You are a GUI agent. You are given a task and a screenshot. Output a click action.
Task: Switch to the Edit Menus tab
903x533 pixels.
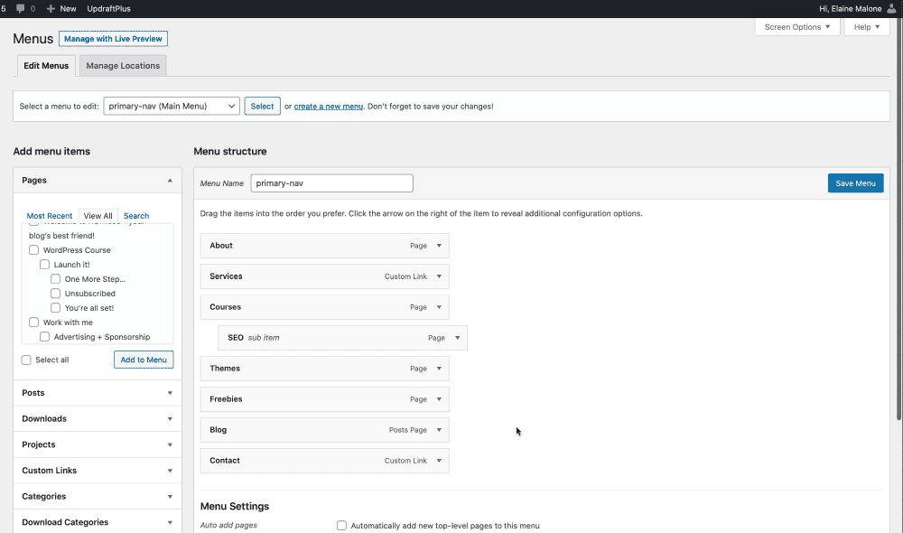pos(46,66)
